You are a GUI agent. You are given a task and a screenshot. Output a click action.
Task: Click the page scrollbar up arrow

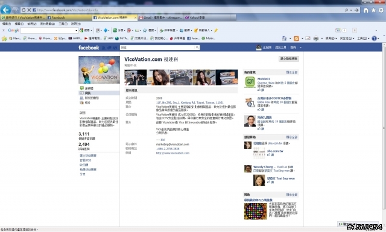[x=384, y=45]
